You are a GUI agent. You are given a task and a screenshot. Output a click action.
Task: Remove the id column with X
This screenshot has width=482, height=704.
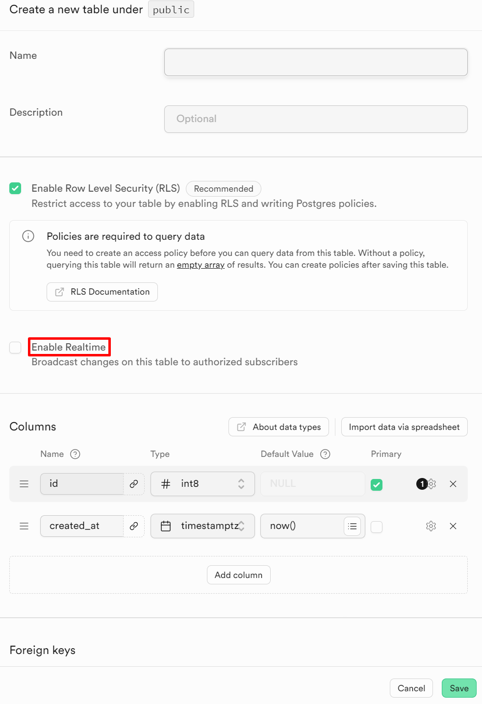(453, 484)
